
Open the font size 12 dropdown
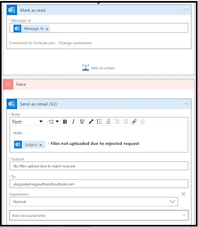click(x=53, y=121)
